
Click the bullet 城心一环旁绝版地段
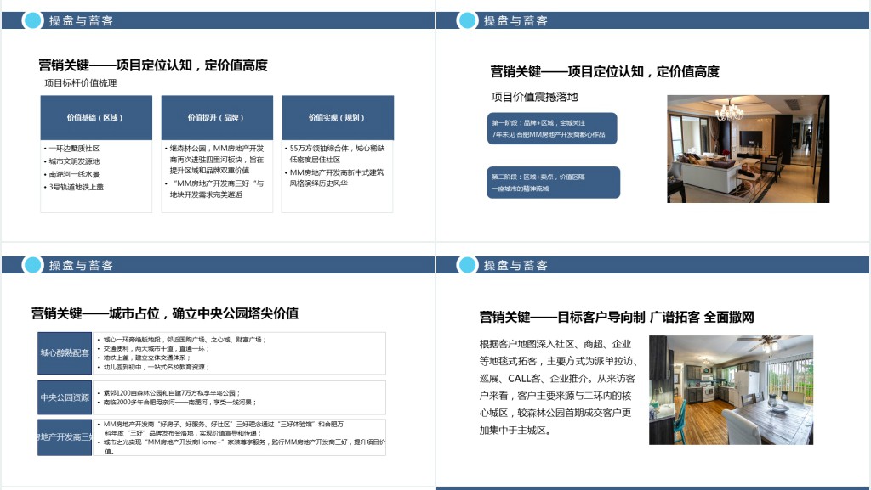(182, 339)
